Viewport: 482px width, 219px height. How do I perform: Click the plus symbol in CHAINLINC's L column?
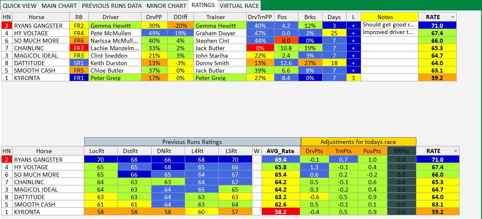(x=353, y=48)
